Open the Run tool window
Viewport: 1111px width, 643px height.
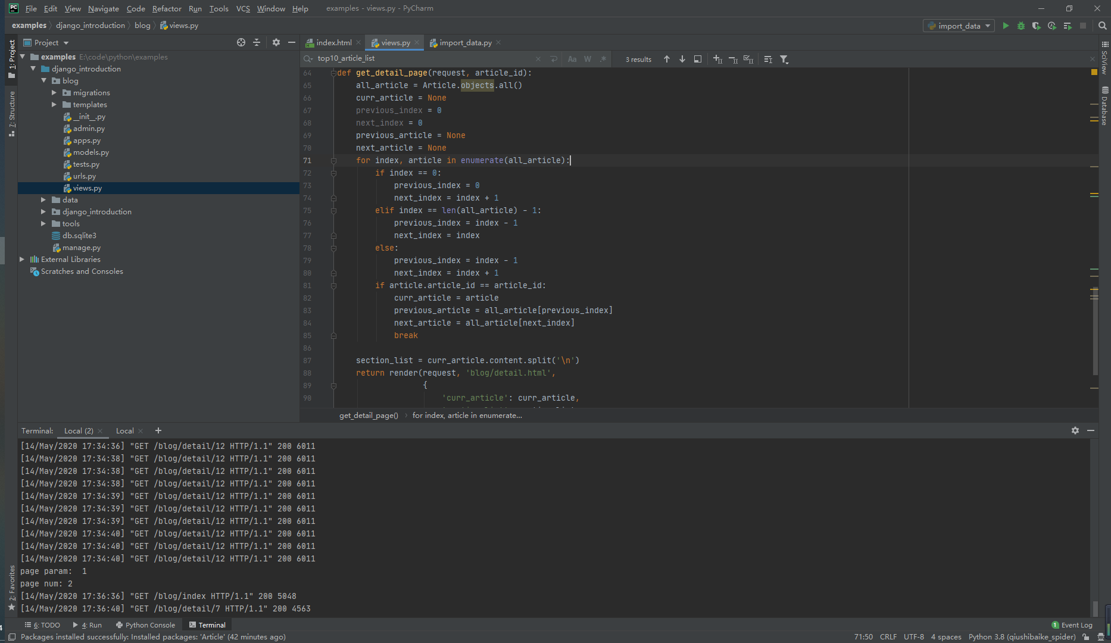(88, 625)
